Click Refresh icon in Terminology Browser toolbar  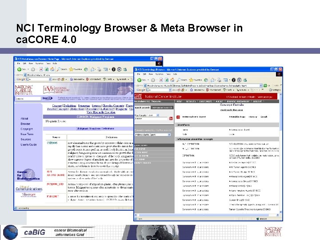pyautogui.click(x=167, y=80)
